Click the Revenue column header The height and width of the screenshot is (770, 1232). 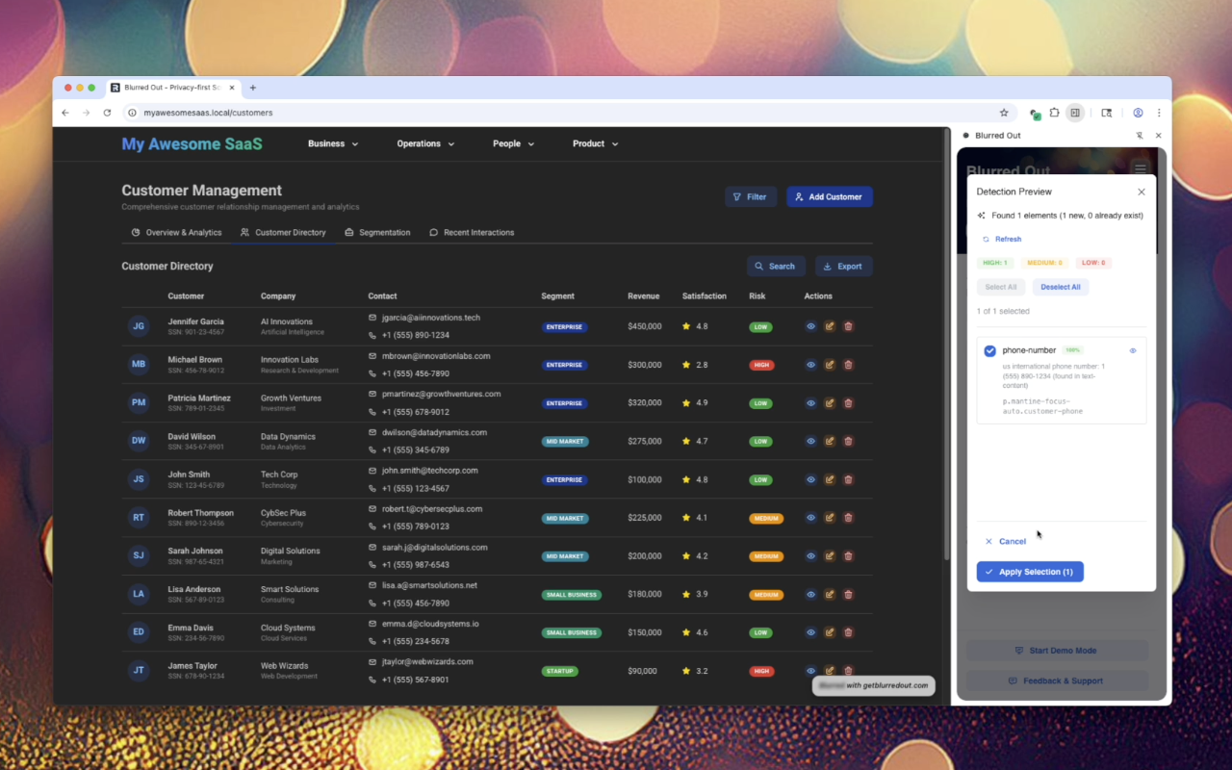coord(644,296)
